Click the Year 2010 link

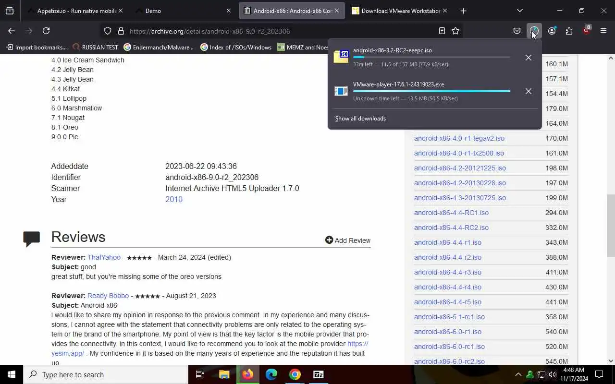coord(174,199)
